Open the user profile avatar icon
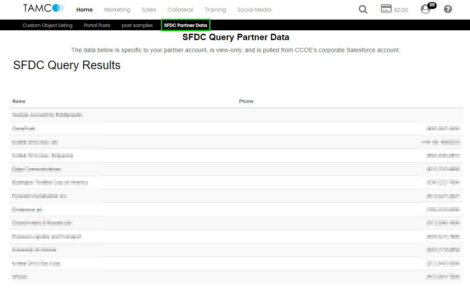The width and height of the screenshot is (470, 292). coord(425,9)
